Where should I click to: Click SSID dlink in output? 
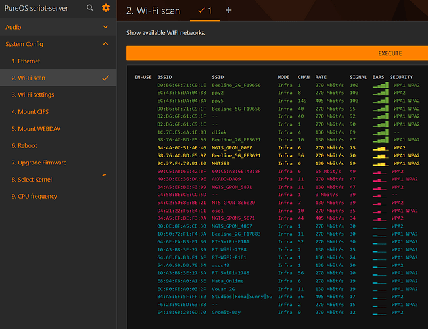pyautogui.click(x=219, y=132)
